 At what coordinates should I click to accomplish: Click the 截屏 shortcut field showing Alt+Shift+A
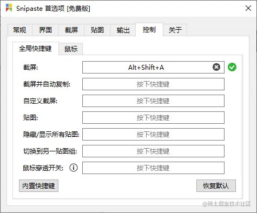[x=153, y=67]
